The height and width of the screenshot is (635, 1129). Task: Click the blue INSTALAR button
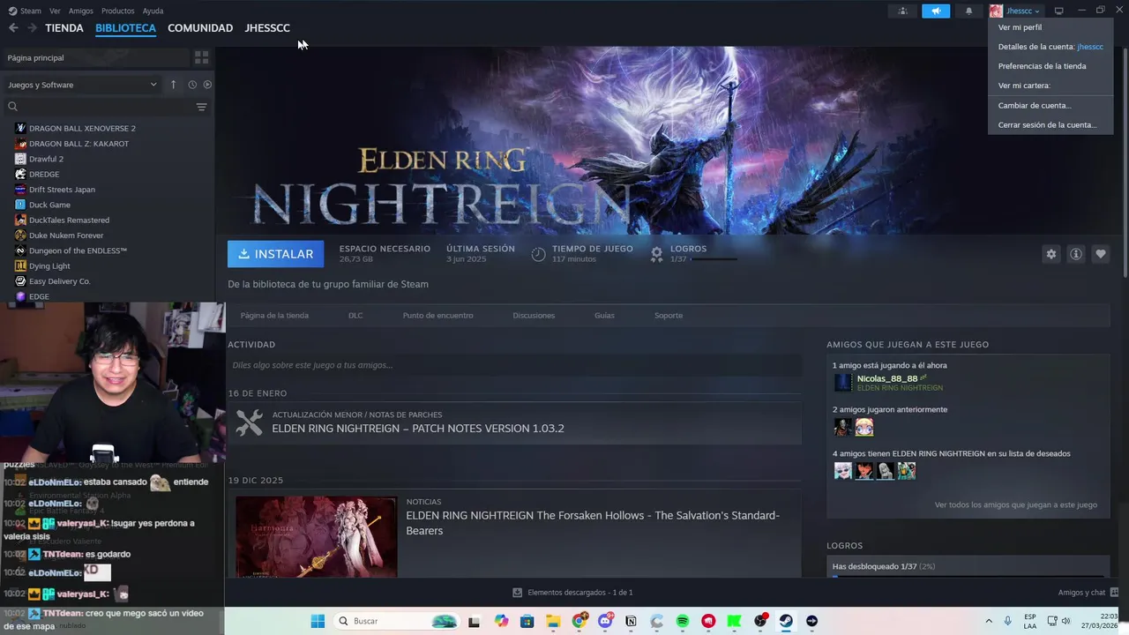click(x=275, y=254)
